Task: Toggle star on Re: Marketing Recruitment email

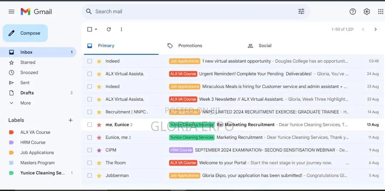Action: pyautogui.click(x=99, y=125)
